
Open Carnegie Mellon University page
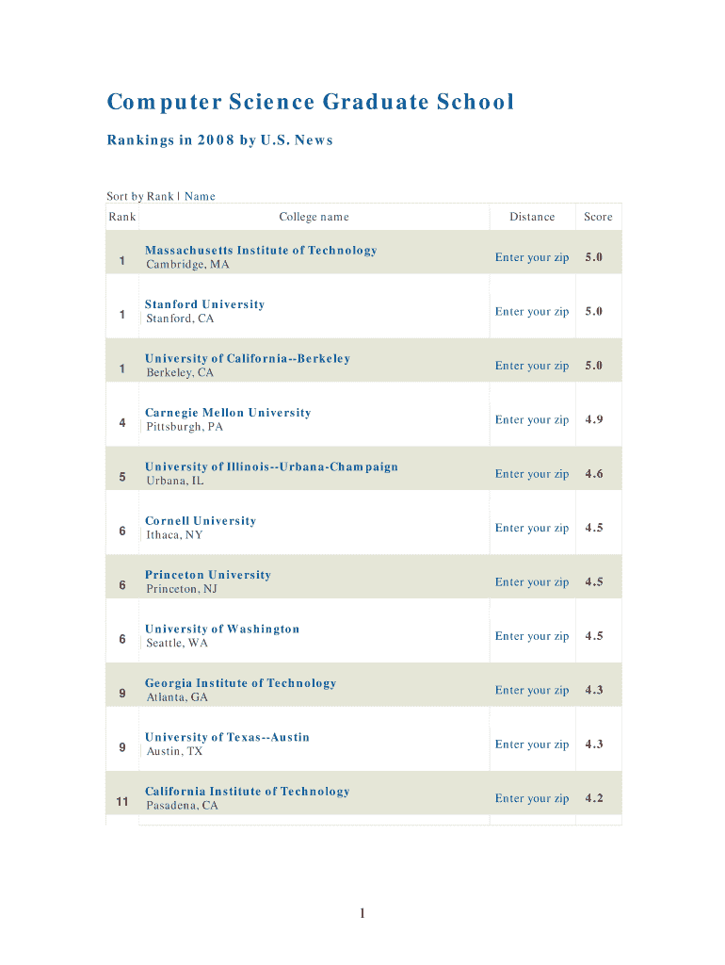pyautogui.click(x=228, y=413)
